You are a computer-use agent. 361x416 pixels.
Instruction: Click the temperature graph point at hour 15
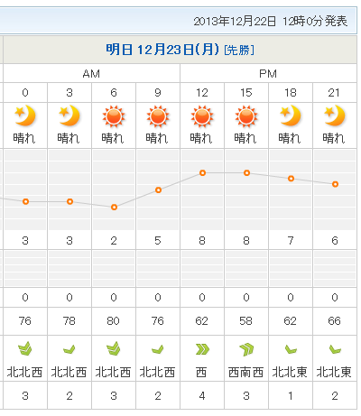(x=246, y=173)
